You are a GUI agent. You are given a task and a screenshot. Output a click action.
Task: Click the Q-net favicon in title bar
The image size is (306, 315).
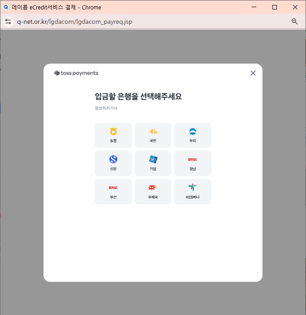(6, 7)
